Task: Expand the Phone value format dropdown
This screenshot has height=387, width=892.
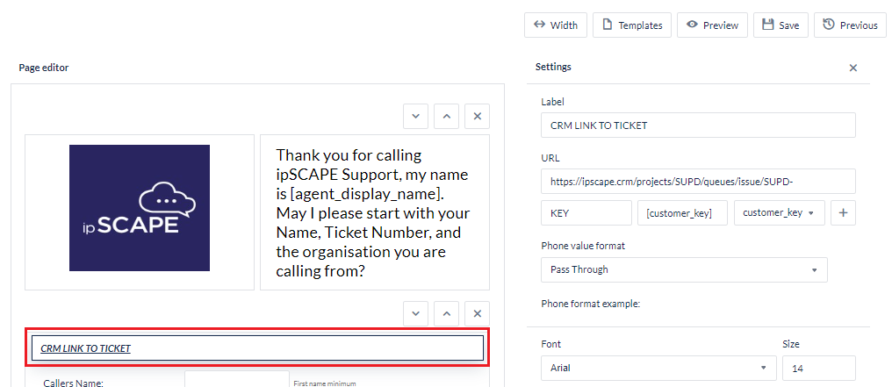Action: (x=684, y=269)
